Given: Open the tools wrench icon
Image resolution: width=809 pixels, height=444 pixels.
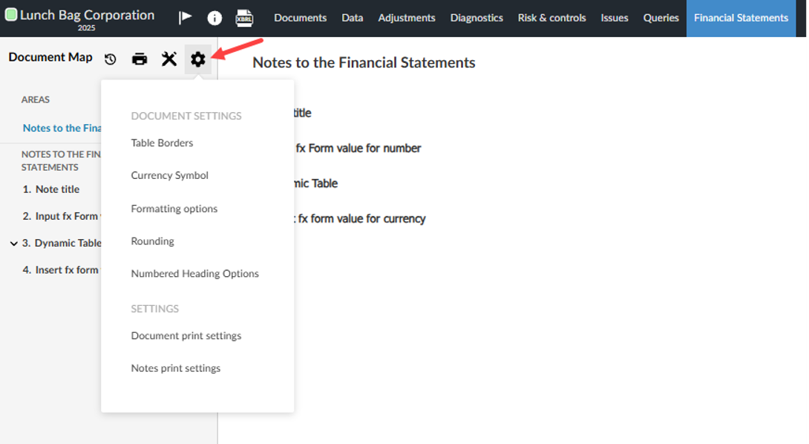Looking at the screenshot, I should [x=168, y=59].
